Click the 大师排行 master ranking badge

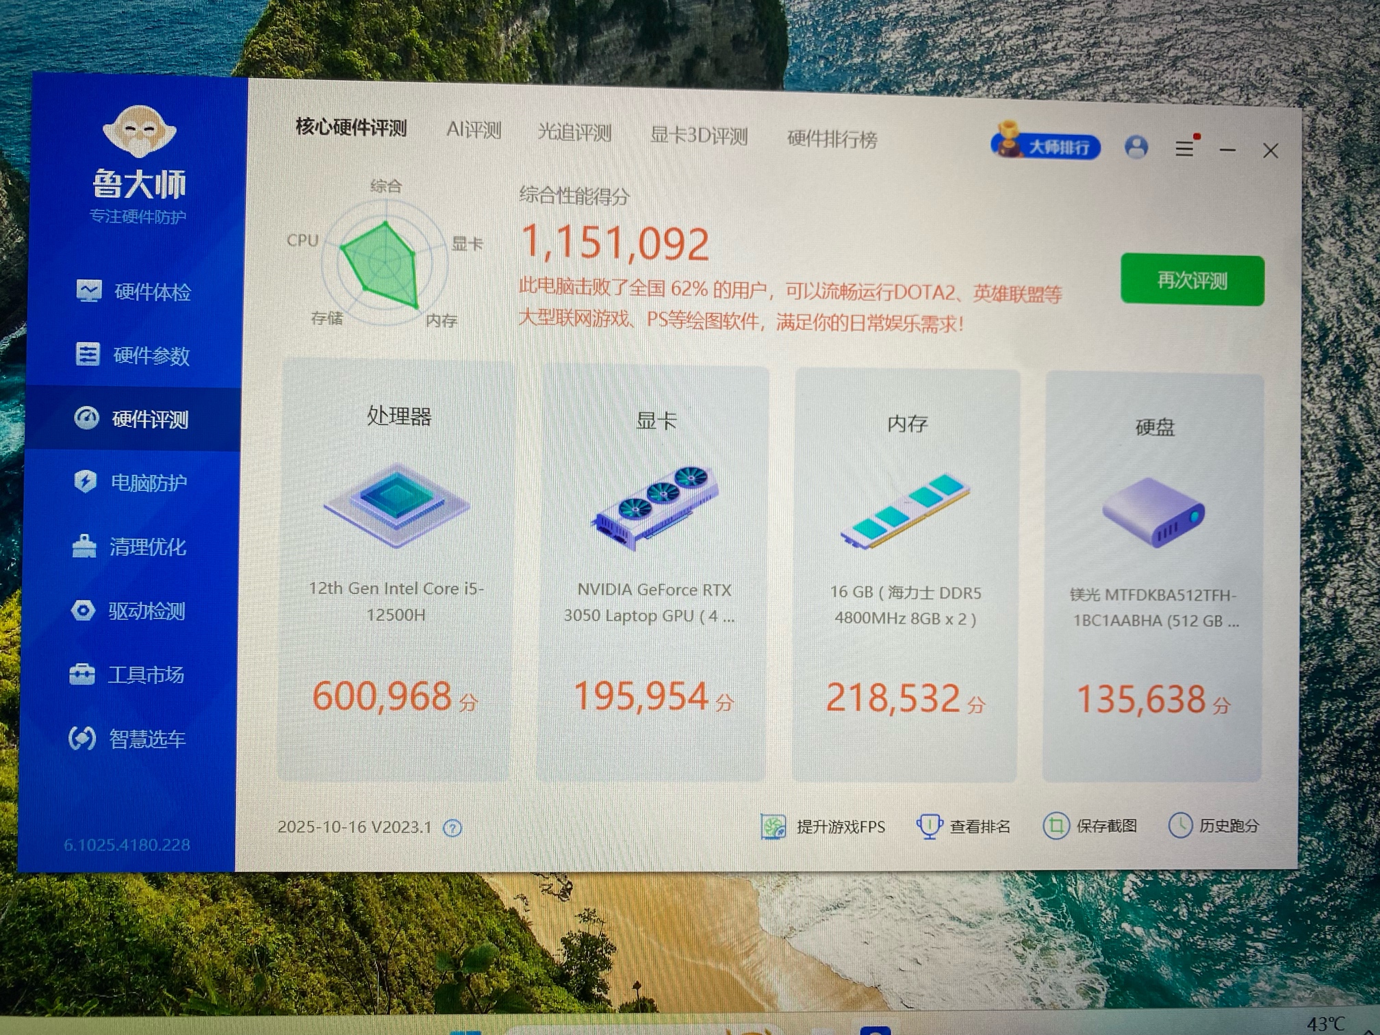pyautogui.click(x=1046, y=146)
